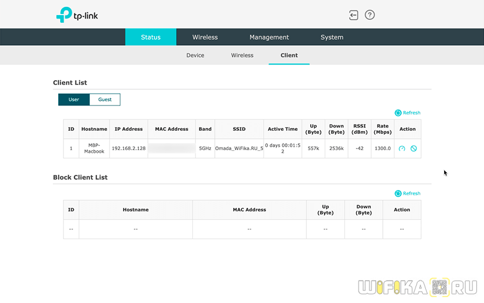This screenshot has width=484, height=303.
Task: Click the rate limit speedometer icon for MBP-Macbook
Action: (x=402, y=149)
